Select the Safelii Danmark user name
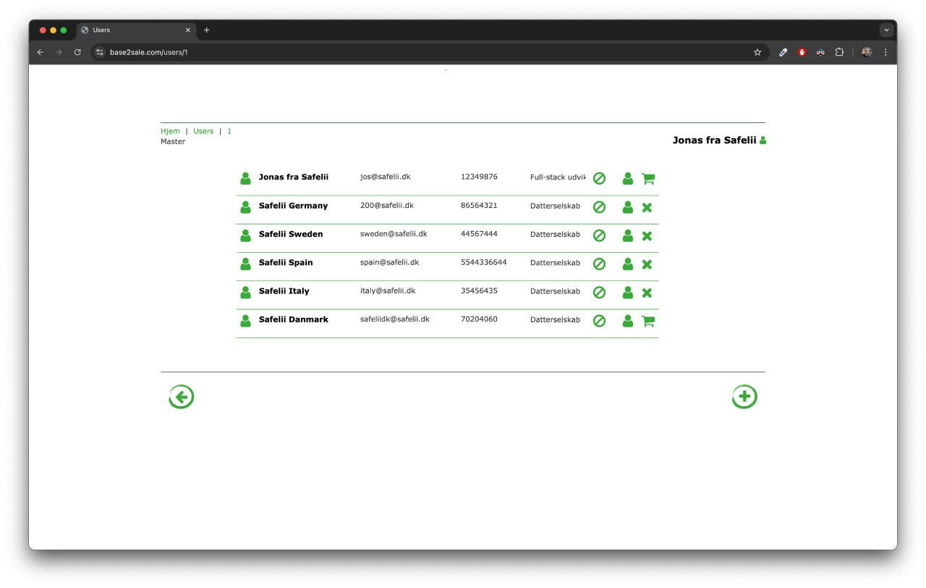The width and height of the screenshot is (926, 588). pos(293,319)
